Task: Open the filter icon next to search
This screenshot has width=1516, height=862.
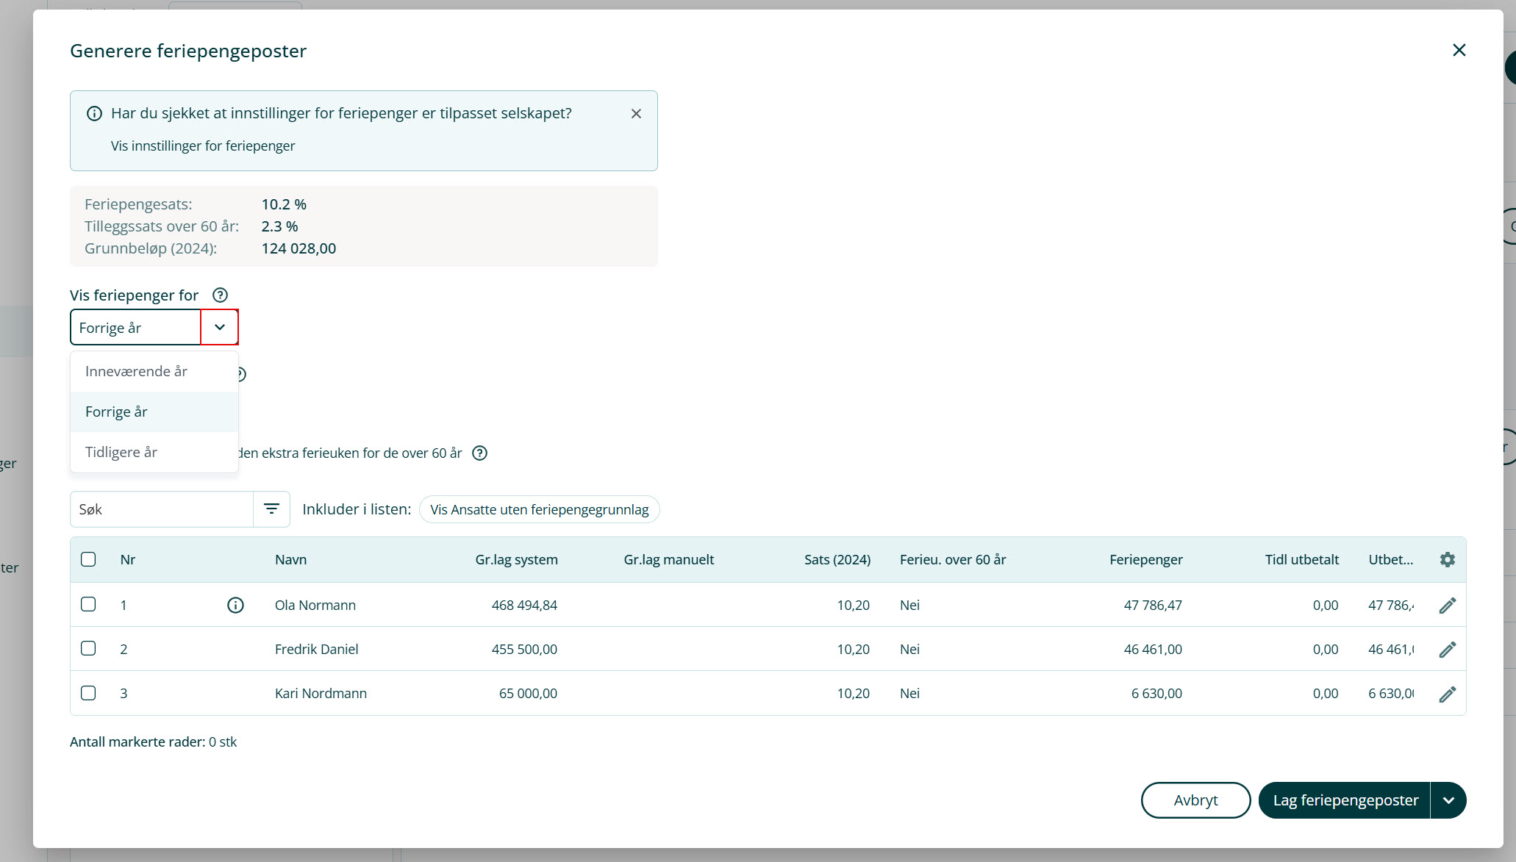Action: pos(271,509)
